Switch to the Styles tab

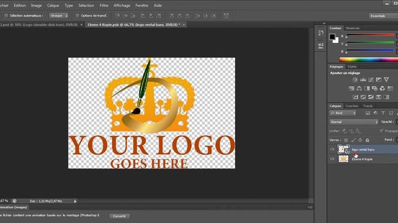coord(352,66)
